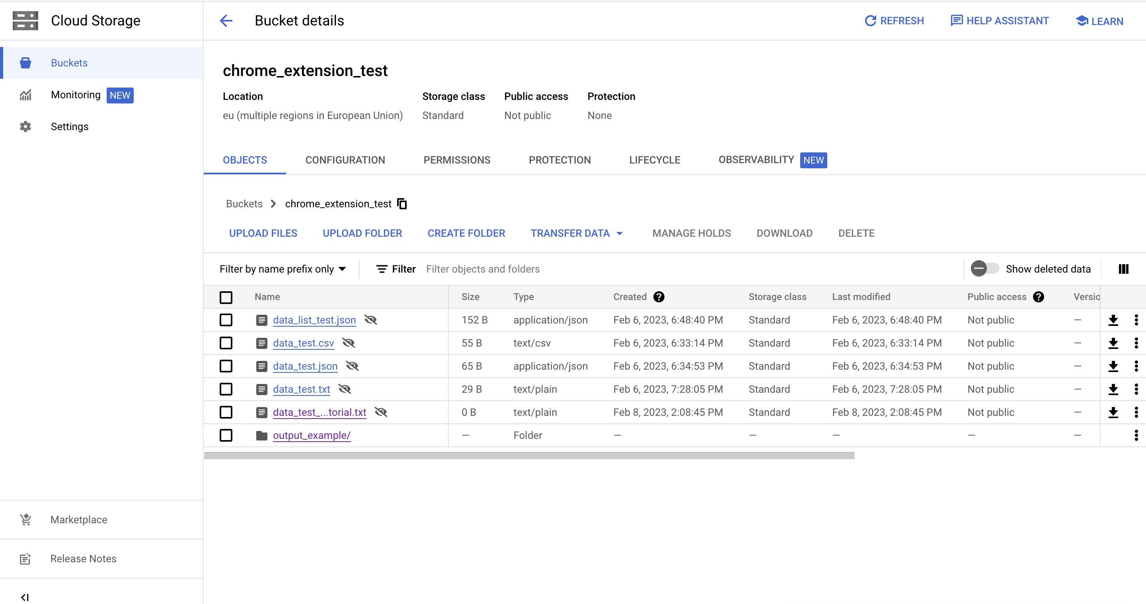The height and width of the screenshot is (604, 1146).
Task: Click the Buckets breadcrumb link
Action: (x=244, y=204)
